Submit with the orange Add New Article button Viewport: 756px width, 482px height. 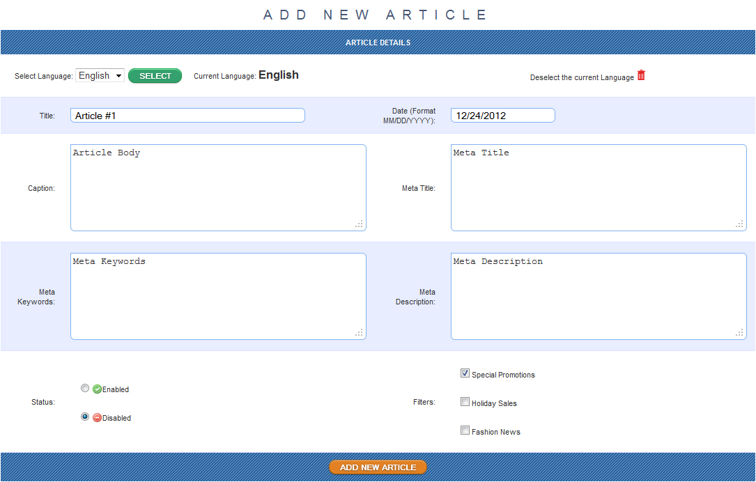378,467
